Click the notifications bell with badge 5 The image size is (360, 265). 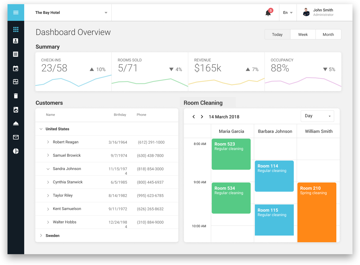(268, 12)
